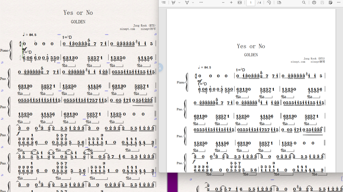This screenshot has width=343, height=192.
Task: Open settings and more menu at far right
Action: 339,2
